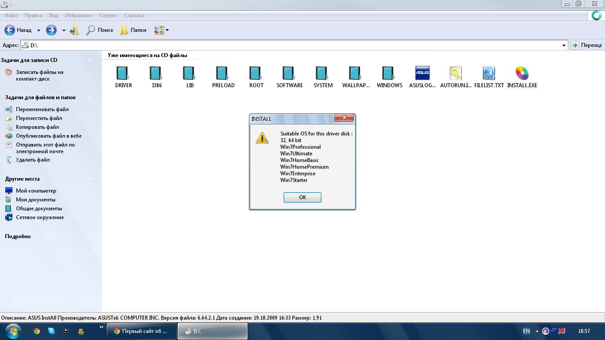Open the SOFTWARE folder icon
This screenshot has height=340, width=605.
click(289, 74)
